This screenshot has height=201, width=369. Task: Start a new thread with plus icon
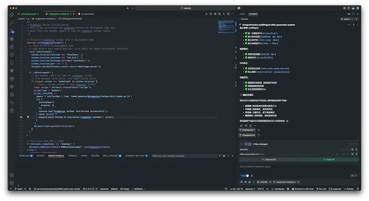[357, 19]
